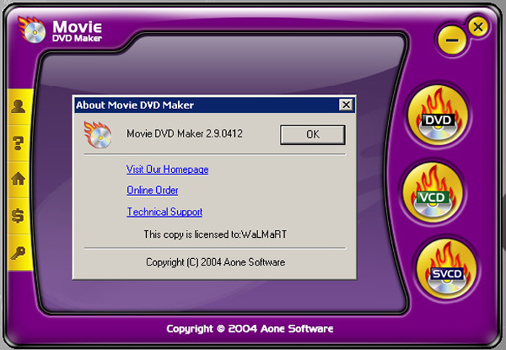
Task: Open the Visit Our Homepage link
Action: pos(167,169)
